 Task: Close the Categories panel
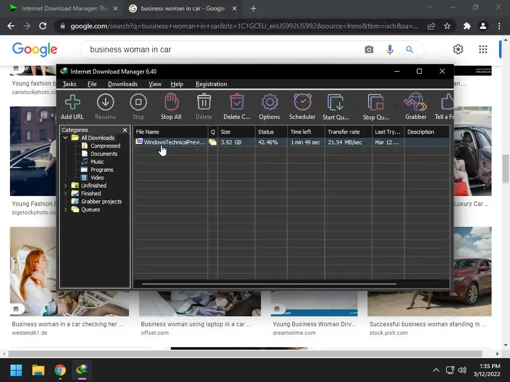tap(125, 130)
